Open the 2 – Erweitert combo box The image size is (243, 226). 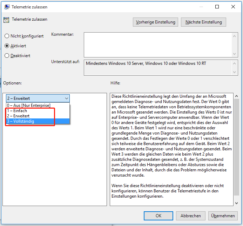pyautogui.click(x=38, y=98)
